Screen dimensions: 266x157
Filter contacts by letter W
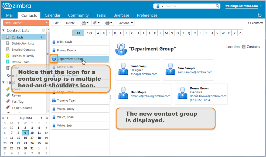[x=223, y=33]
